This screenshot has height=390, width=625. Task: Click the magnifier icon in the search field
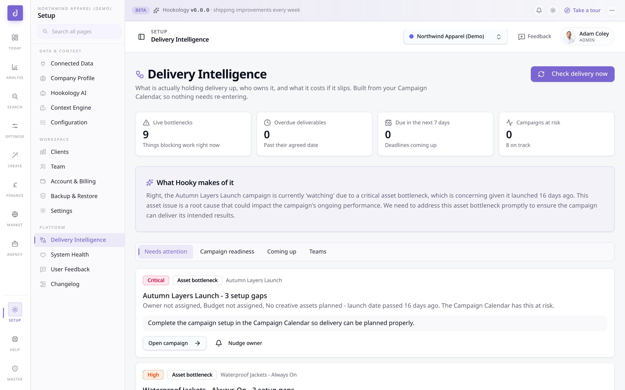(x=45, y=32)
